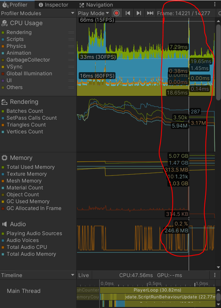Toggle the GarbageCollector category
This screenshot has width=221, height=308.
point(3,60)
